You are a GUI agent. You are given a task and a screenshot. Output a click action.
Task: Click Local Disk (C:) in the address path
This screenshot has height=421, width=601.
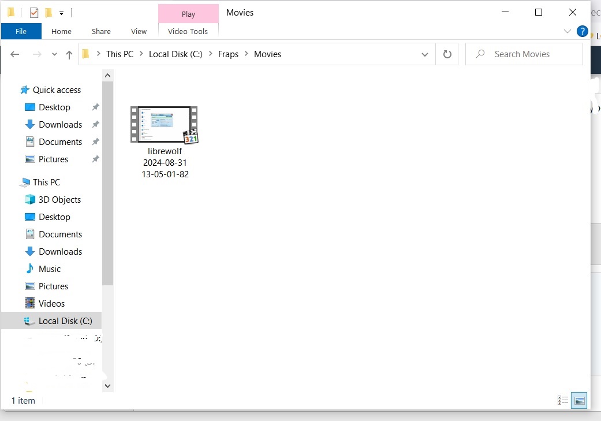coord(176,54)
